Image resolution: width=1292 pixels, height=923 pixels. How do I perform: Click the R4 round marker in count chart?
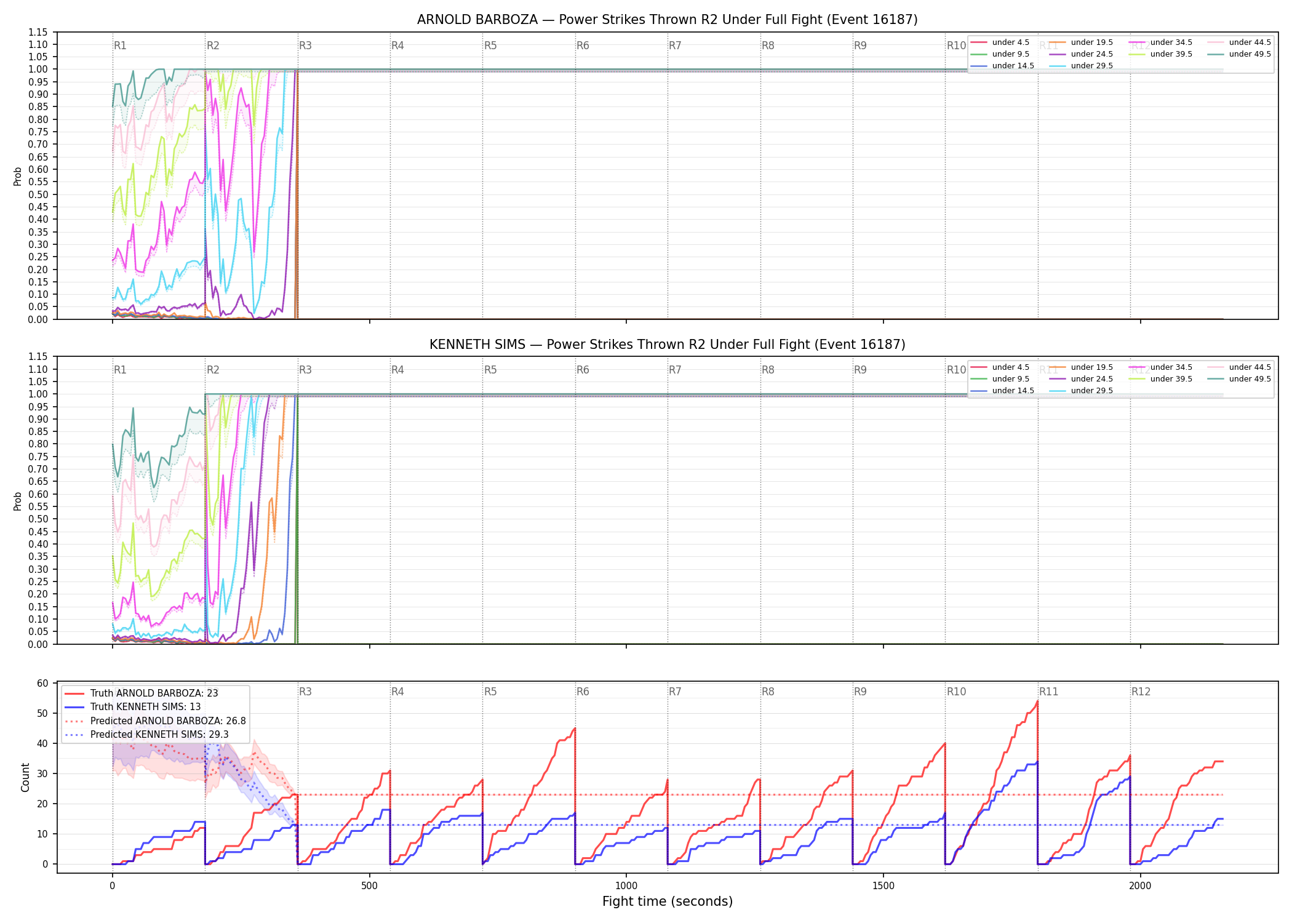[x=397, y=692]
